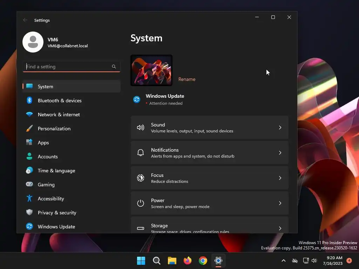
Task: Expand Sound settings chevron
Action: pos(280,127)
